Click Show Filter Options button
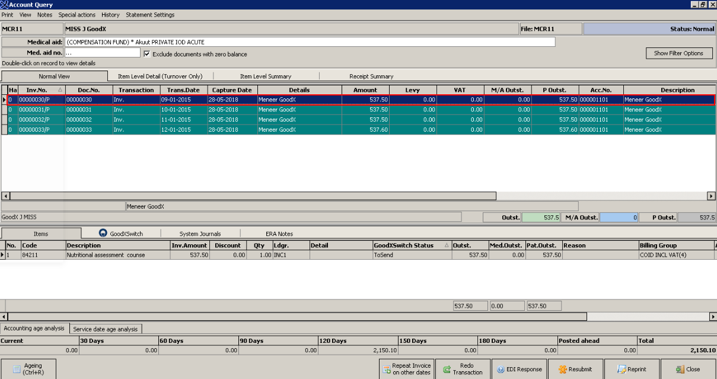This screenshot has height=379, width=717. pos(678,53)
